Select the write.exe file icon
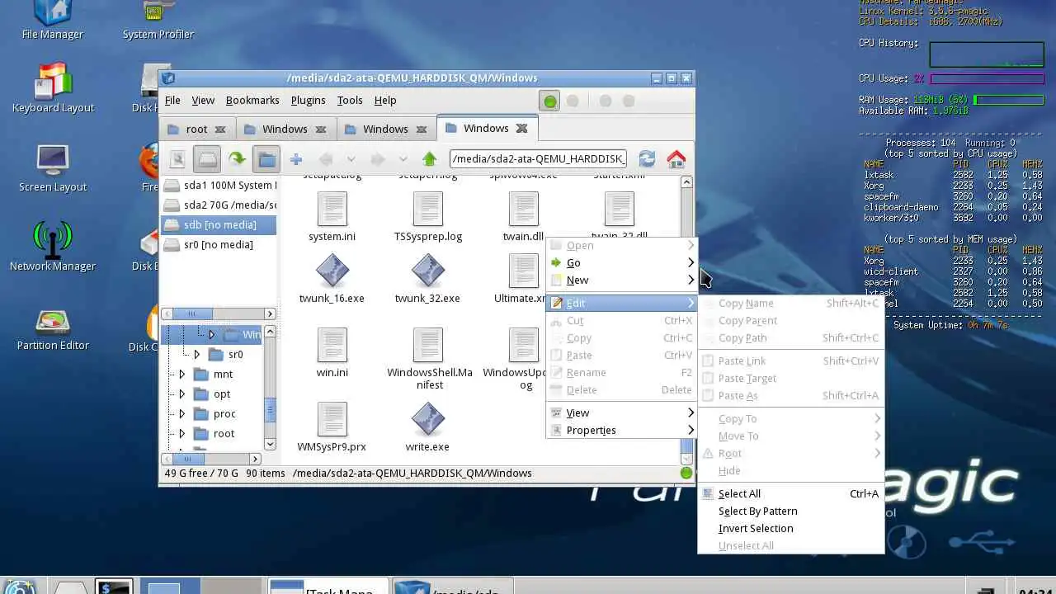The image size is (1056, 594). click(x=428, y=419)
